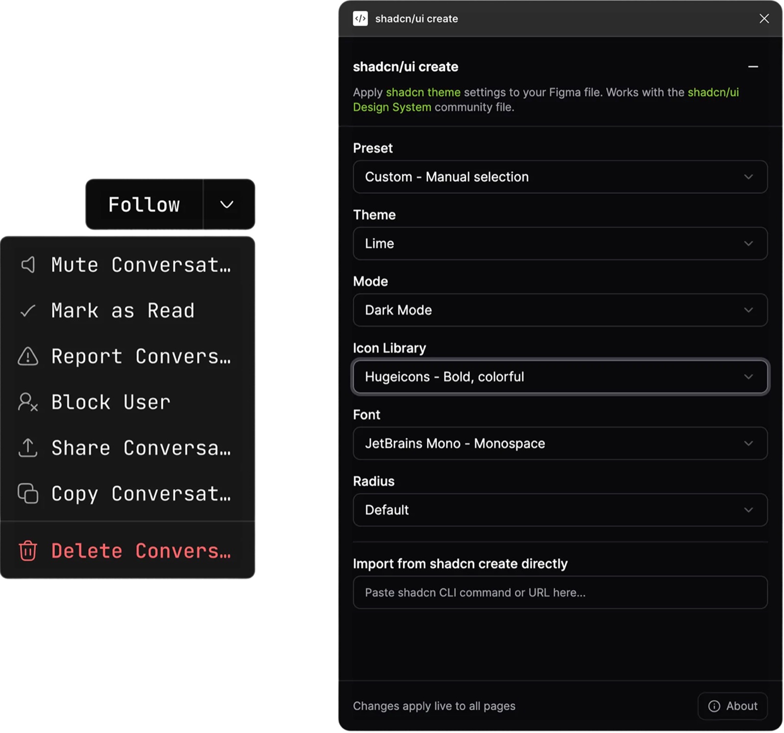This screenshot has width=784, height=733.
Task: Open the Radius dropdown showing Default
Action: pos(560,510)
